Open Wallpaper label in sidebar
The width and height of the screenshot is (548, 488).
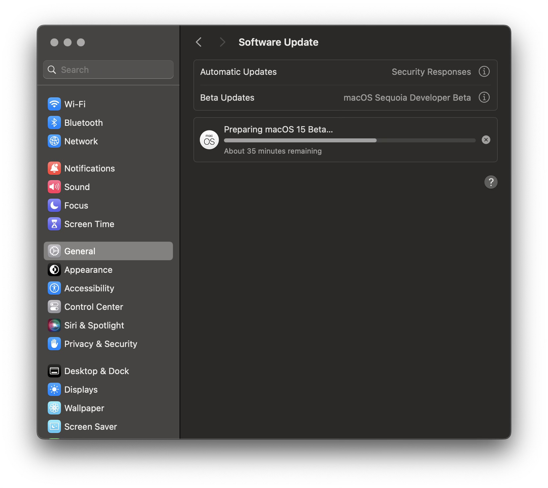click(x=84, y=408)
